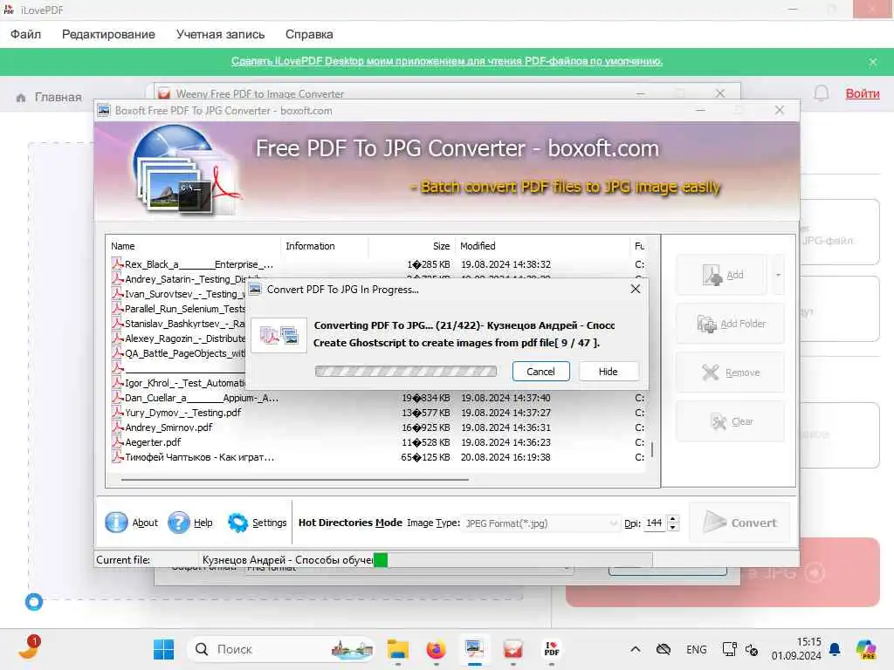Click ENG language indicator
The width and height of the screenshot is (894, 670).
[696, 649]
